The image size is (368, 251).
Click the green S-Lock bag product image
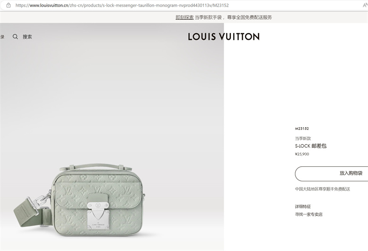[x=80, y=201]
